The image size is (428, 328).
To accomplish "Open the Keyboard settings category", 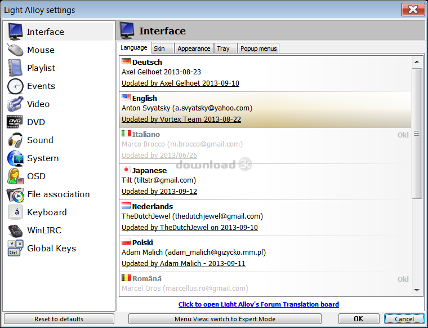I will (x=59, y=212).
